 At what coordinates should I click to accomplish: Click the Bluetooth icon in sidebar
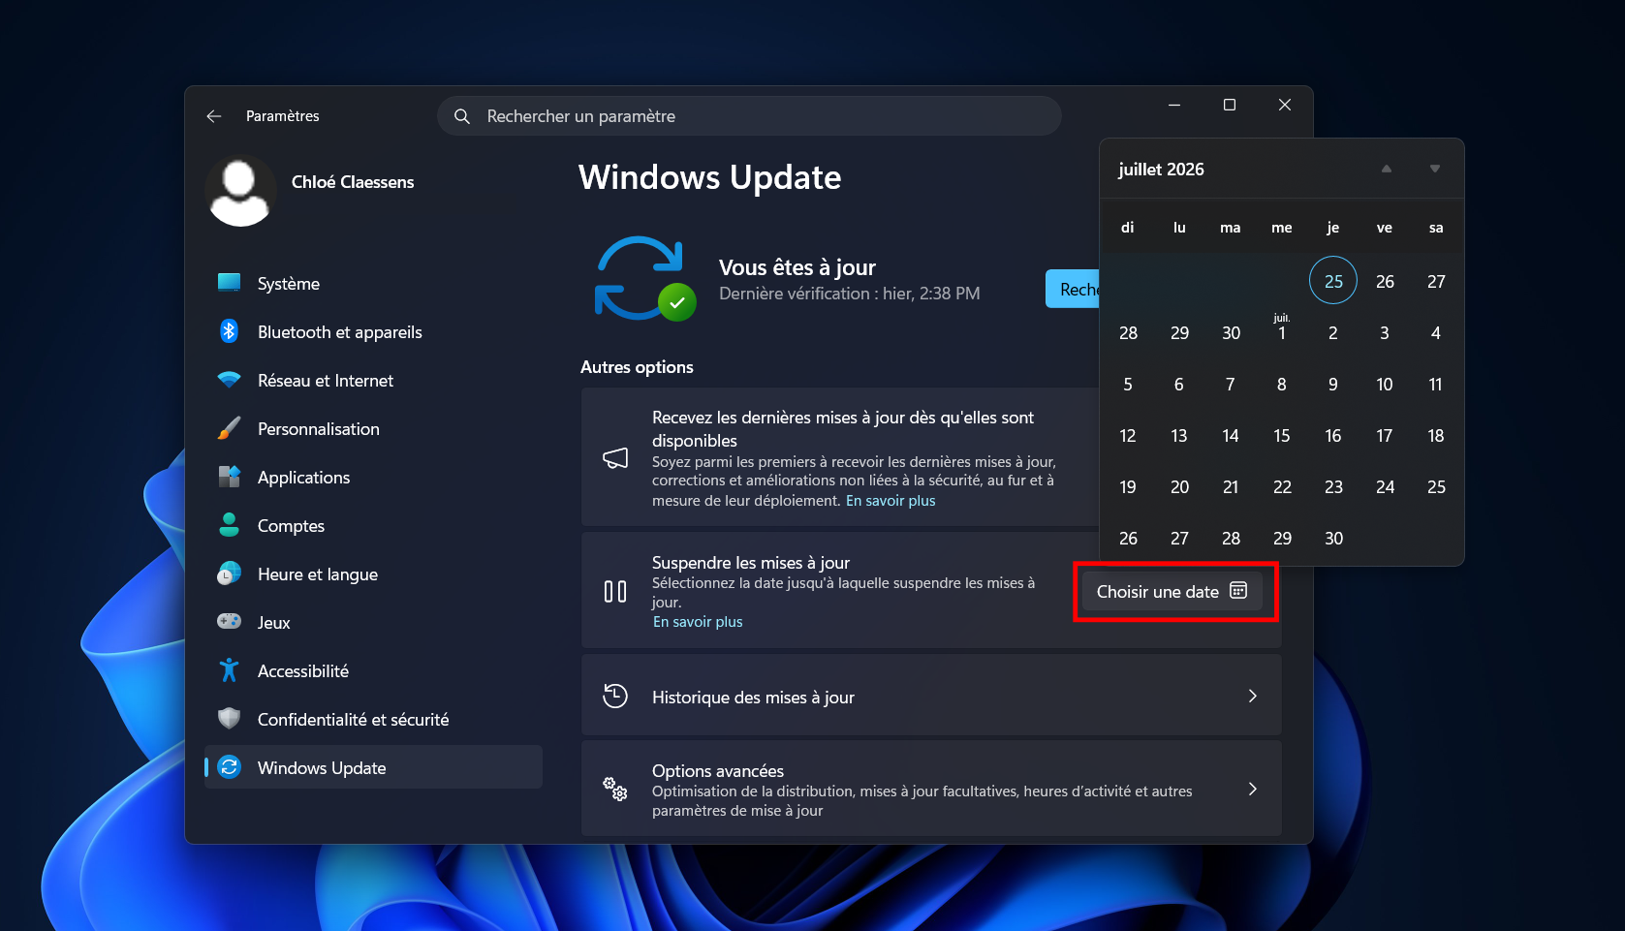tap(230, 331)
